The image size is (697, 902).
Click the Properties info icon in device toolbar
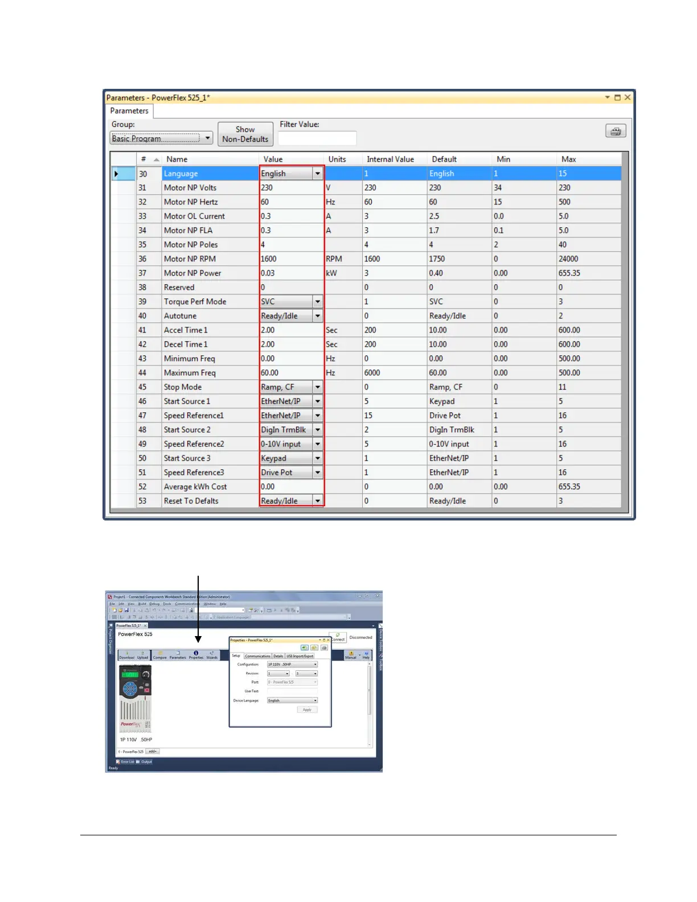click(x=196, y=655)
